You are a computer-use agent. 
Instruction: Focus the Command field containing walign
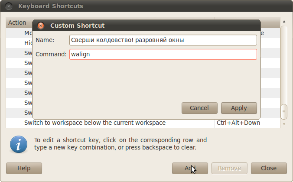click(x=163, y=54)
